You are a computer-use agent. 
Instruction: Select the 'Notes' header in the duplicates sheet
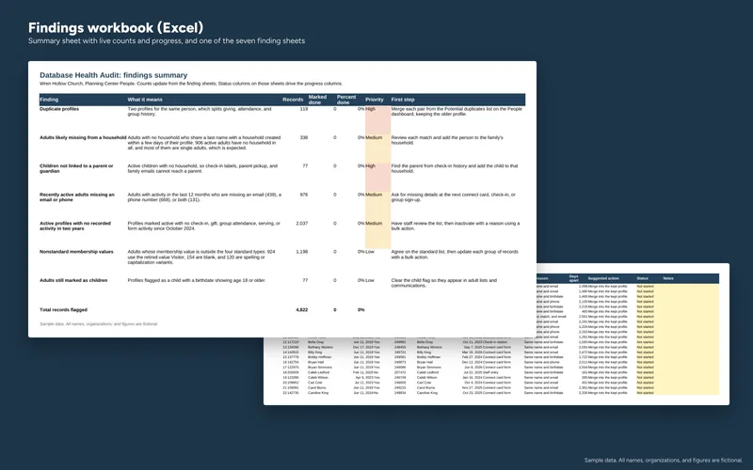(x=668, y=278)
